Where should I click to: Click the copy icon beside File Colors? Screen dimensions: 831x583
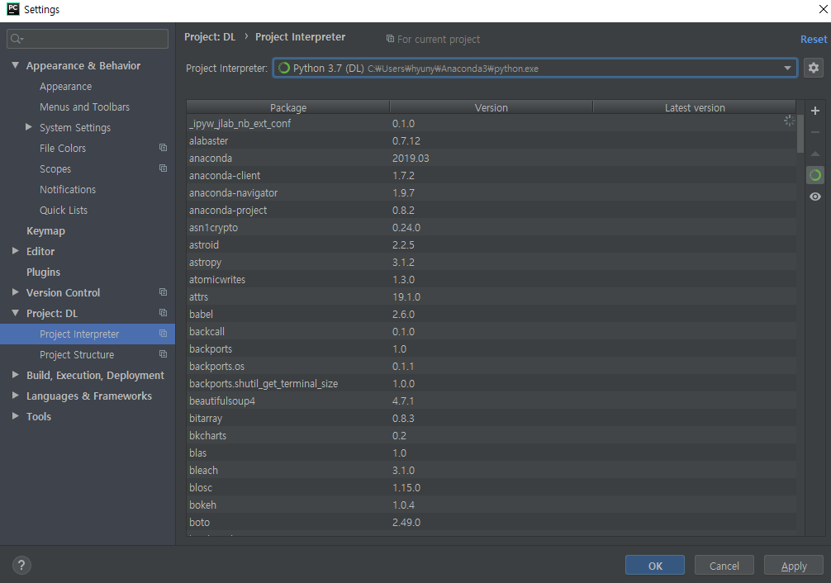164,148
